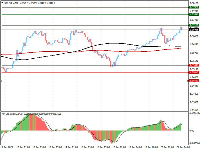Select the red 1.35010 price label
This screenshot has height=150, width=200.
coord(194,72)
